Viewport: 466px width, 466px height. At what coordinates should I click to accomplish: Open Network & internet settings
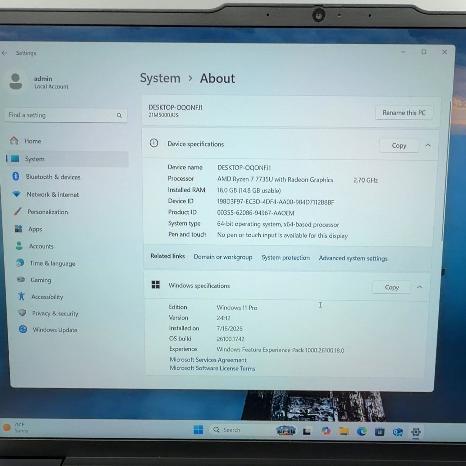click(53, 194)
